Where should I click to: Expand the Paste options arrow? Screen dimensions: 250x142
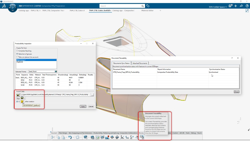tap(66, 137)
